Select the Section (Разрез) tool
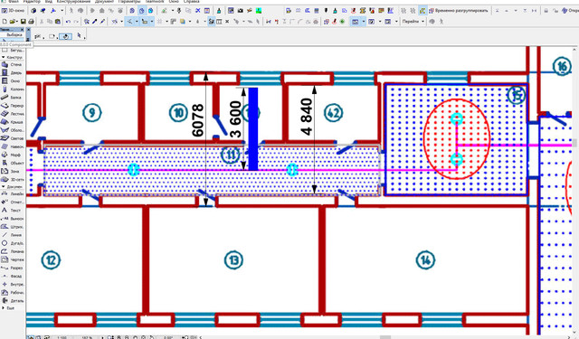This screenshot has width=579, height=339. coord(12,268)
